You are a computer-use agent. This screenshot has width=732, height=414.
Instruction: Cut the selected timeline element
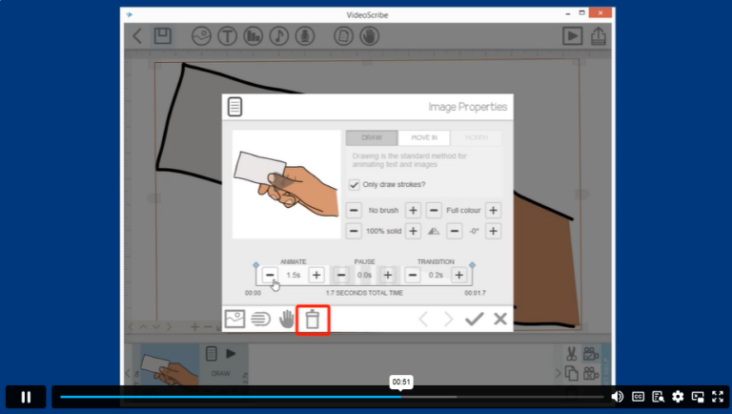point(572,354)
